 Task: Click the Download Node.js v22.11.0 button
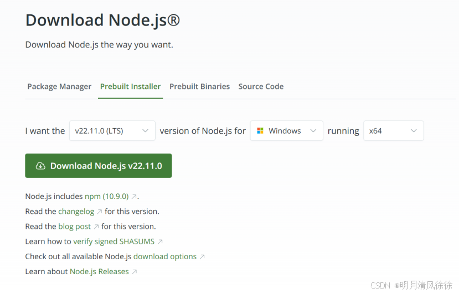[99, 166]
